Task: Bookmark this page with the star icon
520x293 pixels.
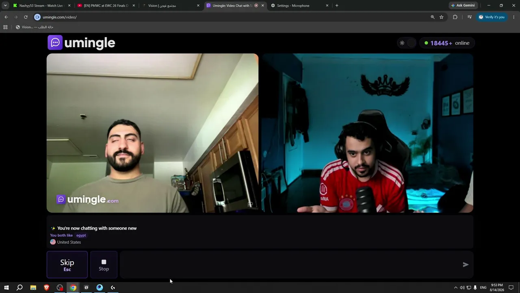Action: pos(442,17)
